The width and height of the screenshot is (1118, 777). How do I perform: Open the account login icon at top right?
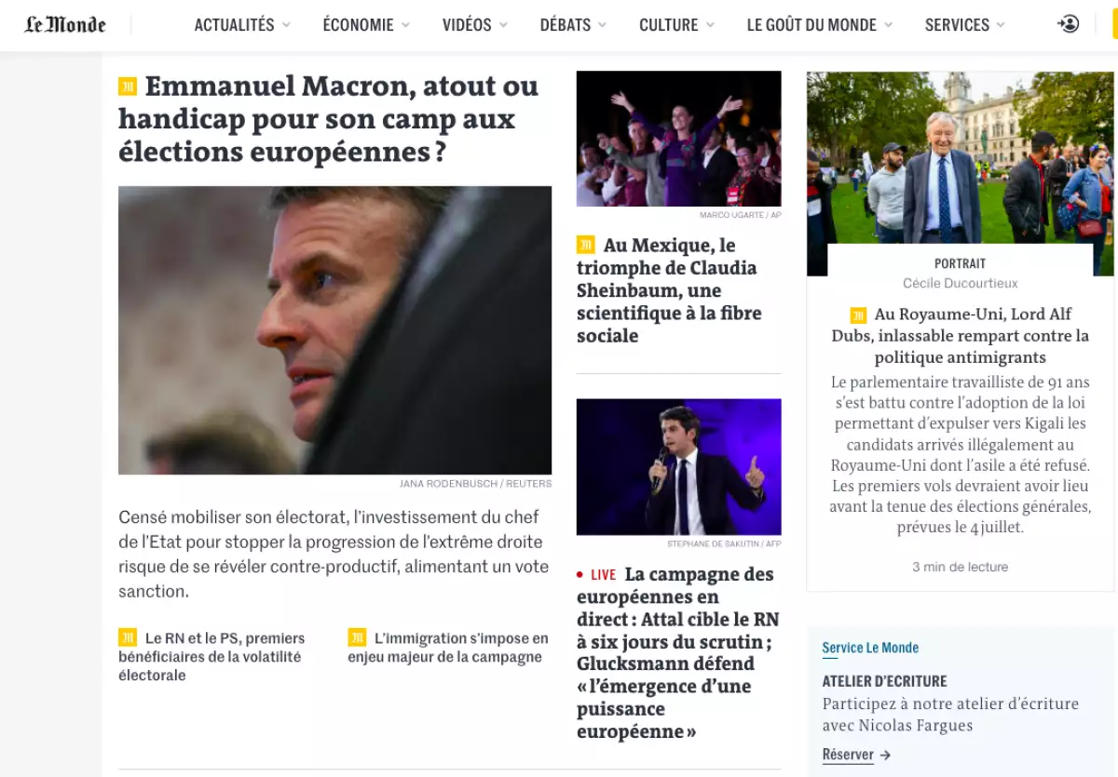click(x=1067, y=25)
